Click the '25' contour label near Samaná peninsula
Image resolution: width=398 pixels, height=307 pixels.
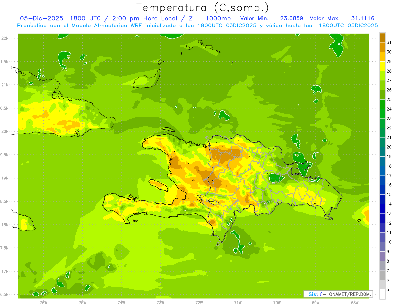[x=308, y=163]
